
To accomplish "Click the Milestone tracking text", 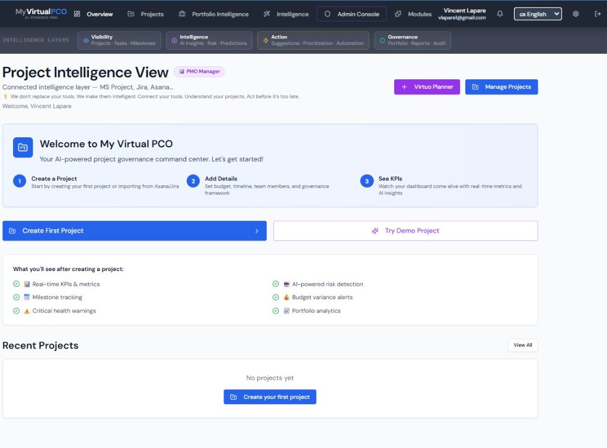I will (x=57, y=297).
